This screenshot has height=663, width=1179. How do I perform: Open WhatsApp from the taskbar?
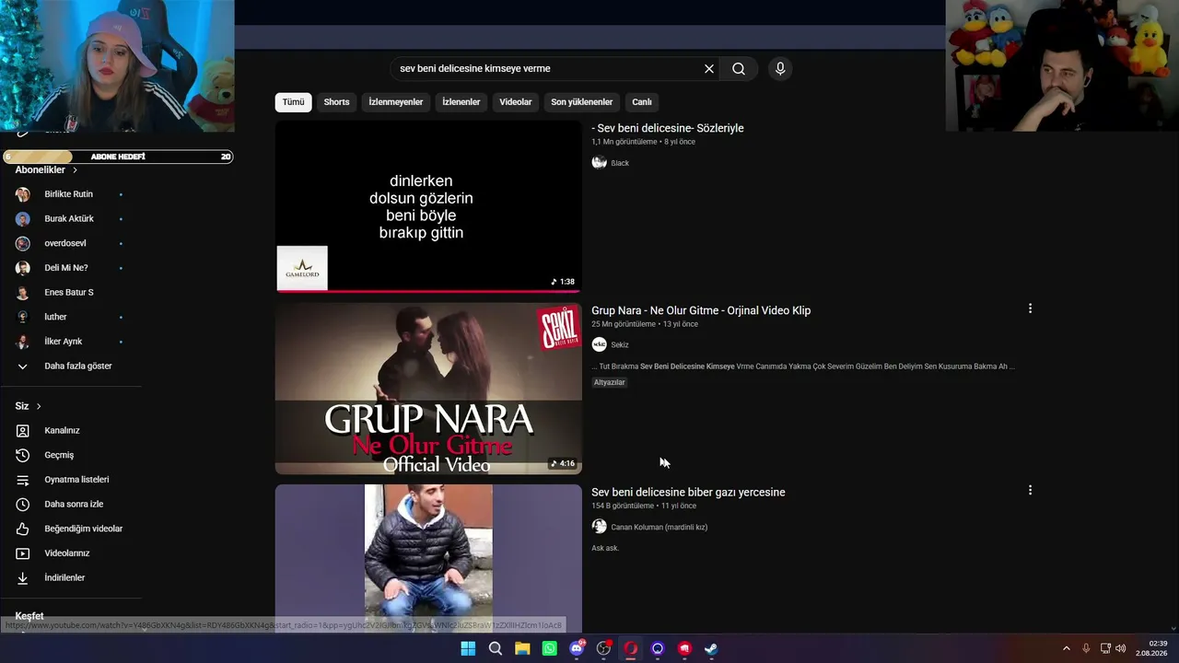(550, 648)
